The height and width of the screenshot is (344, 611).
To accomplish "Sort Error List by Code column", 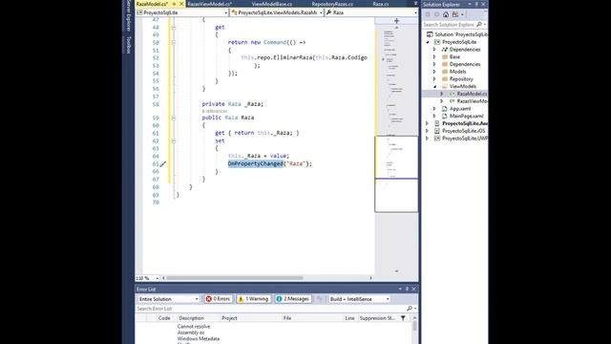I will [x=164, y=318].
